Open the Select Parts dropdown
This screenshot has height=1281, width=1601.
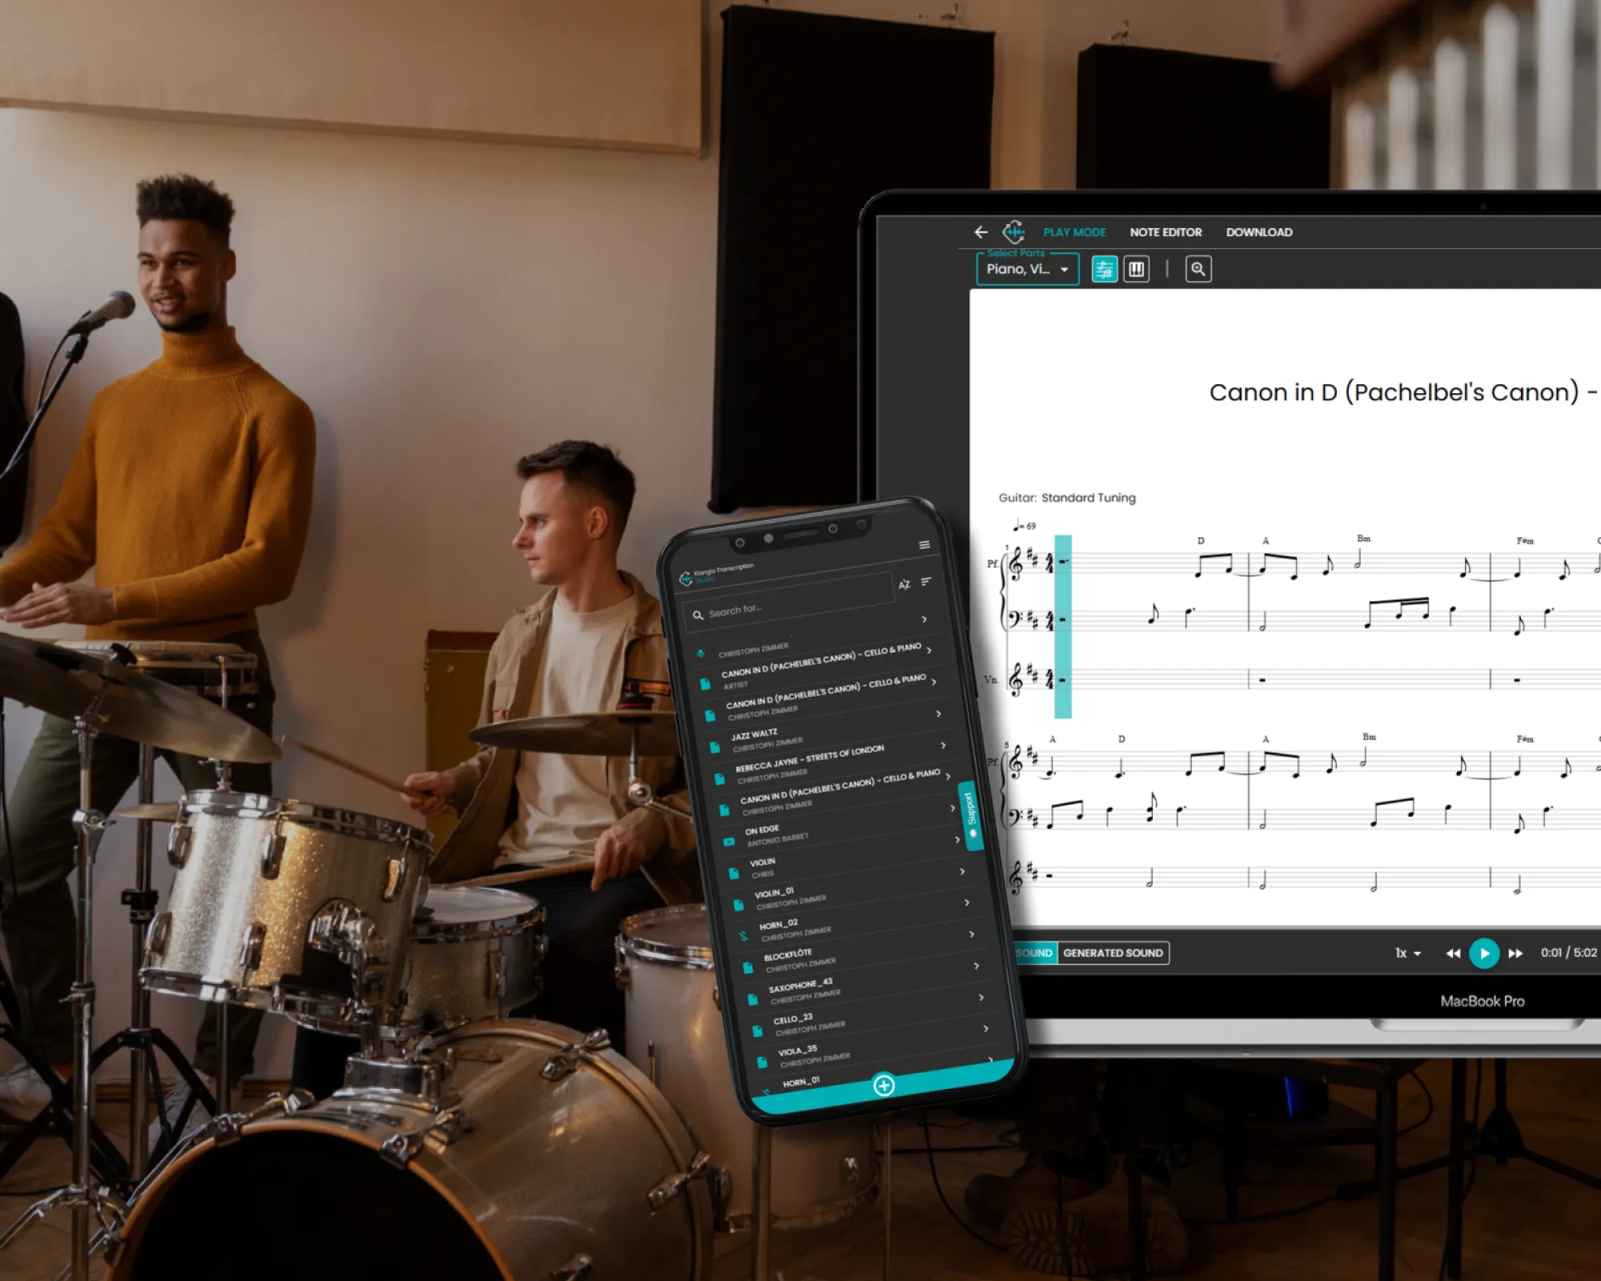(1027, 269)
